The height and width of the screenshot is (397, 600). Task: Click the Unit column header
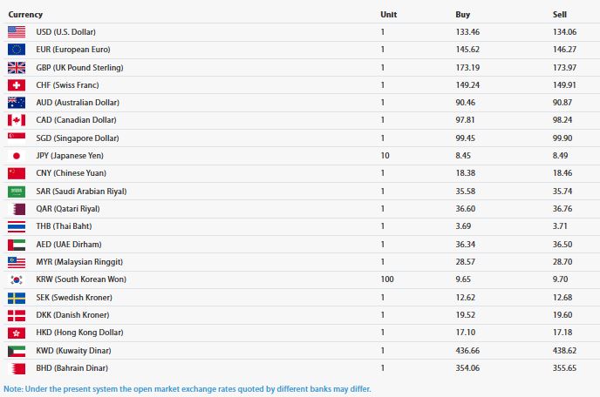pos(388,15)
